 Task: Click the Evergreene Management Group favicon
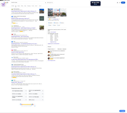point(12,65)
